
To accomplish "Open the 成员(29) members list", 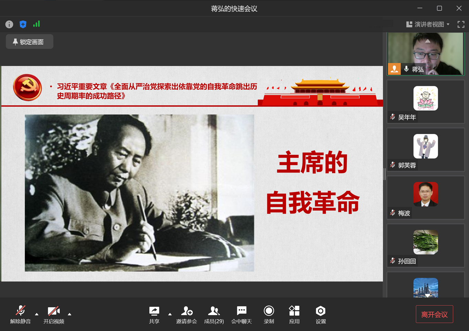I will click(x=214, y=315).
